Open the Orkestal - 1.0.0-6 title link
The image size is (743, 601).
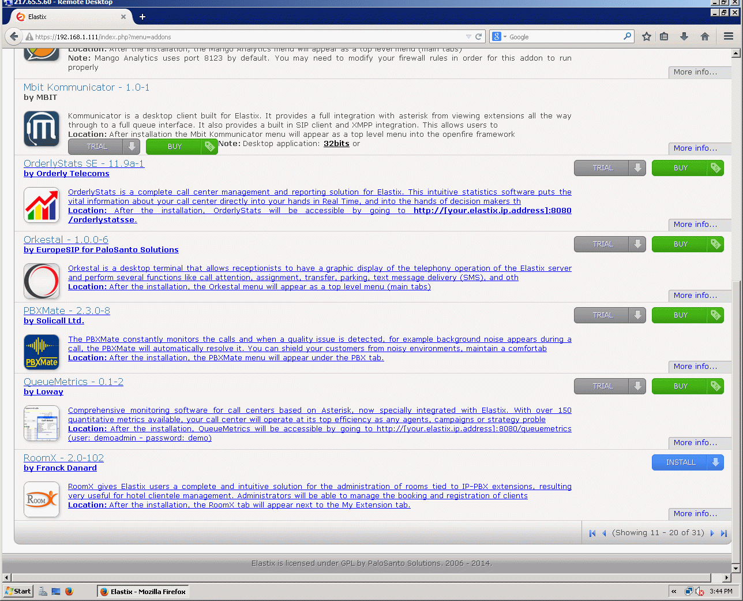66,240
